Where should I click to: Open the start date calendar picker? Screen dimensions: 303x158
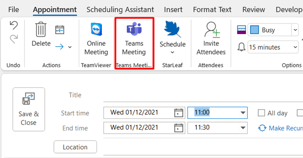click(x=179, y=113)
